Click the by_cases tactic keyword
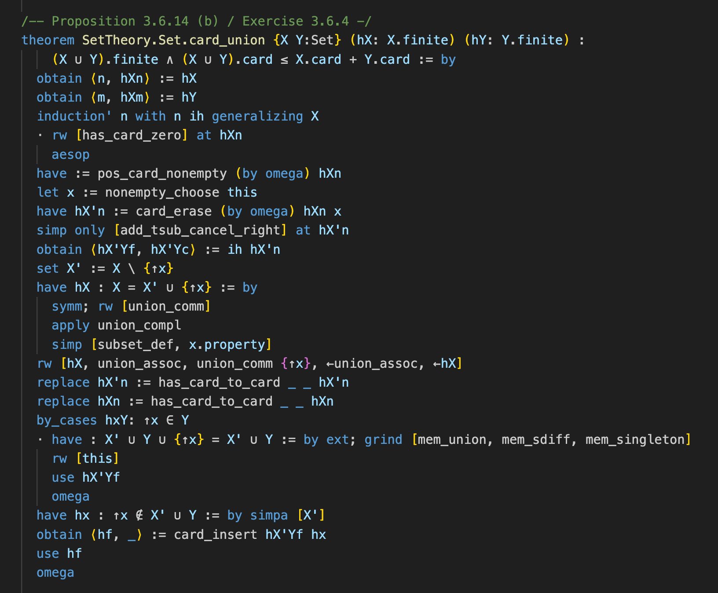 [x=66, y=420]
